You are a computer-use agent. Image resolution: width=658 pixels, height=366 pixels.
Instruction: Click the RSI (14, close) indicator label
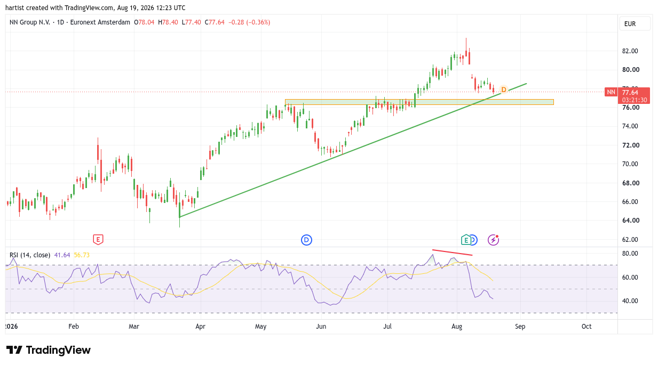coord(30,255)
